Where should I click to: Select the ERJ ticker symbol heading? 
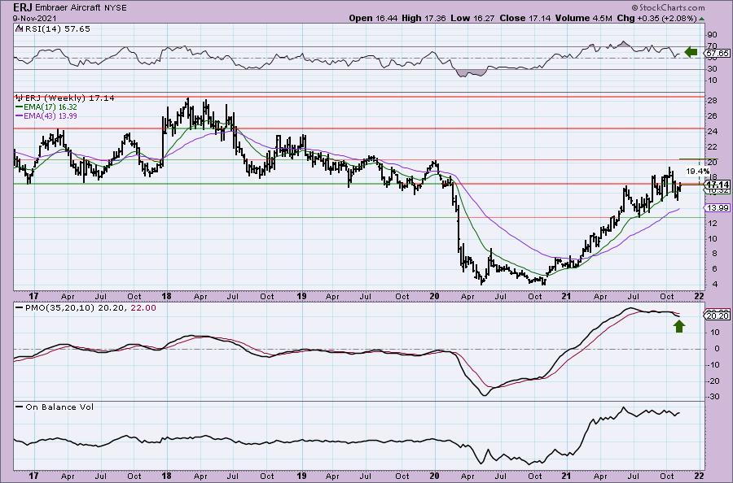pyautogui.click(x=23, y=7)
